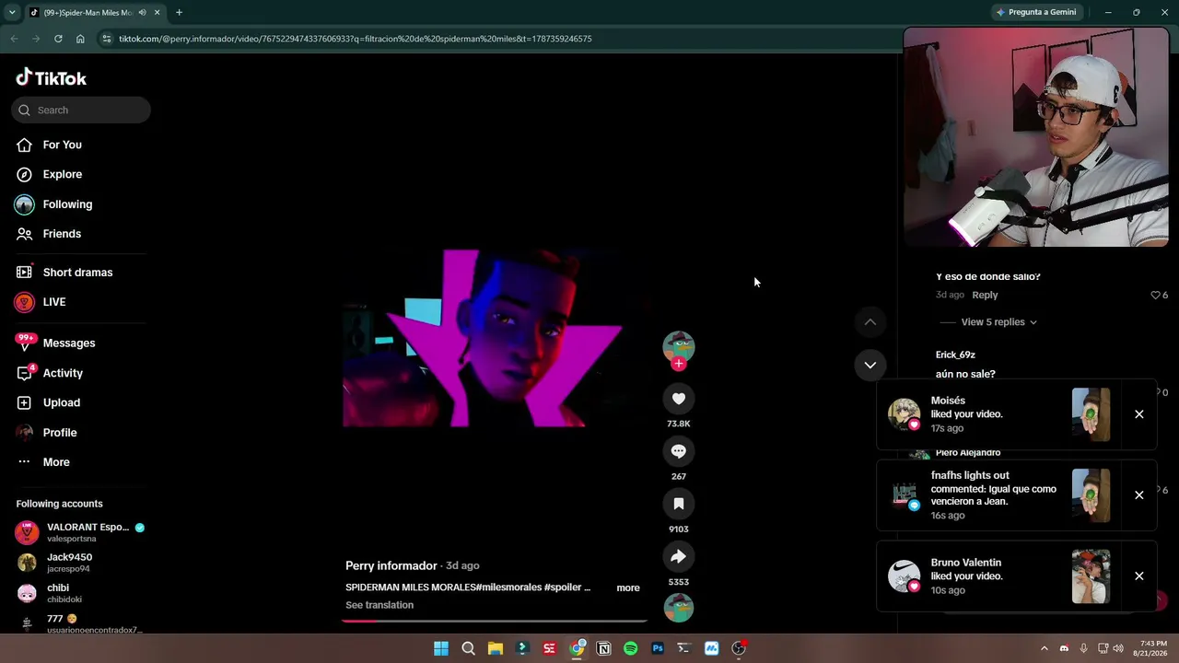
Task: Like the 'Y eso de donde salio?' comment
Action: [x=1155, y=295]
